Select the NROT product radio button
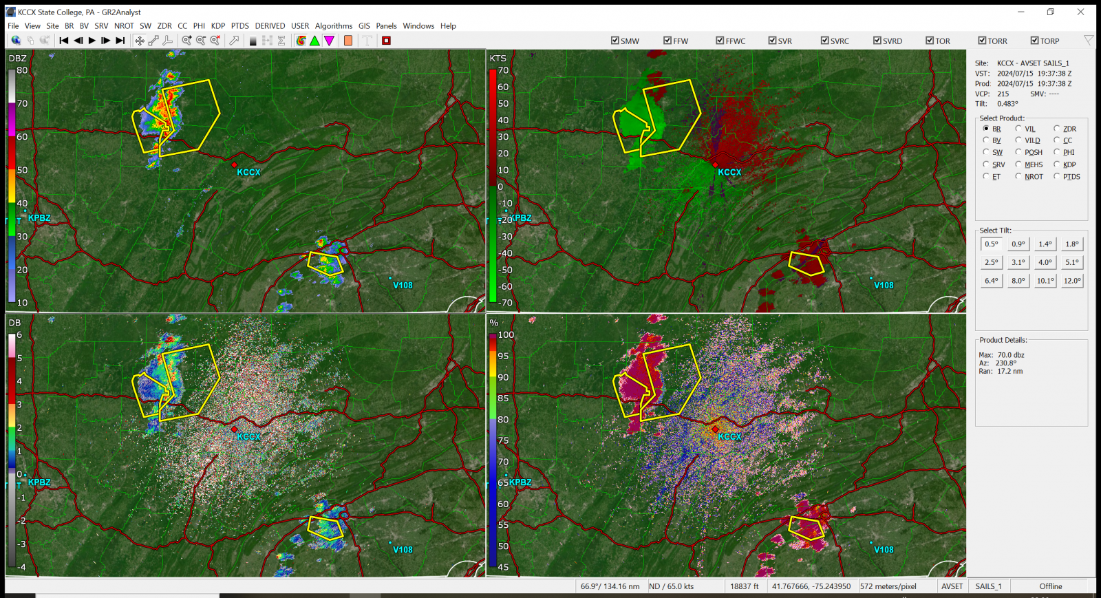The width and height of the screenshot is (1101, 598). click(x=1018, y=177)
